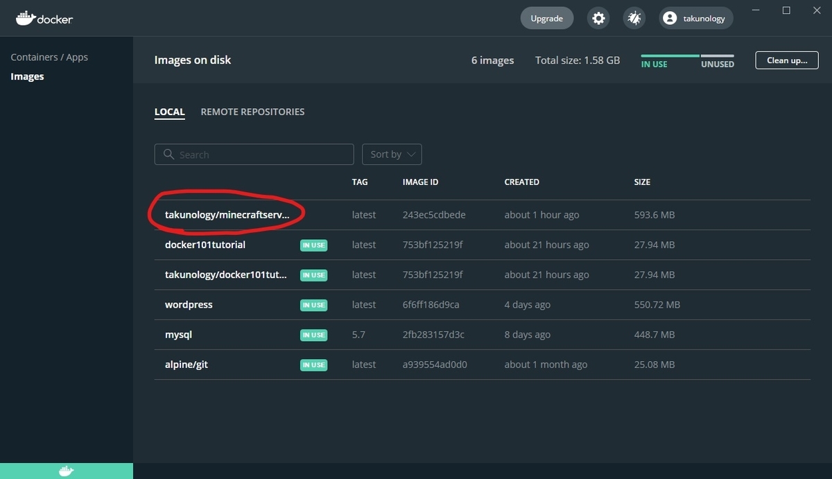Open the settings gear icon
The image size is (832, 479).
click(x=598, y=18)
